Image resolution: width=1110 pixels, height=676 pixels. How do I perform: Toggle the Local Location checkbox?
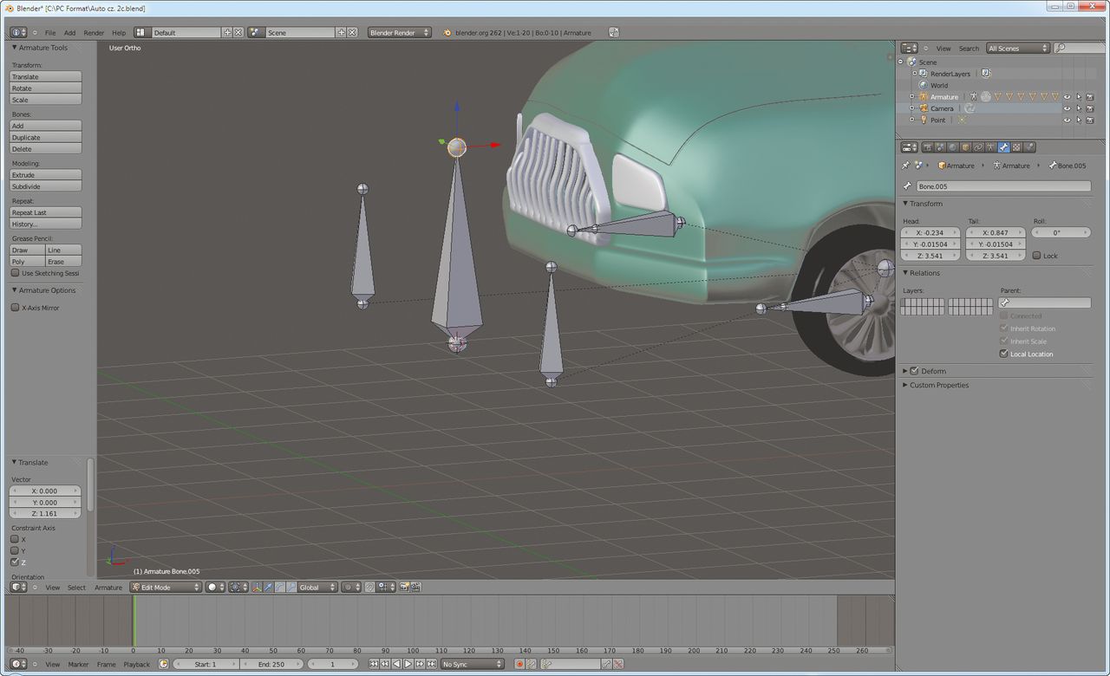pos(1004,354)
